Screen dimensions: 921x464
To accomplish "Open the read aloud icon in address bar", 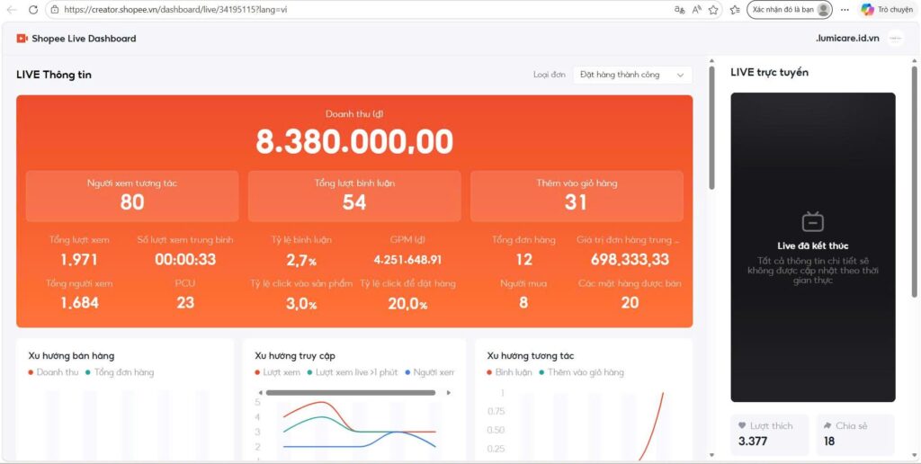I will [x=697, y=9].
